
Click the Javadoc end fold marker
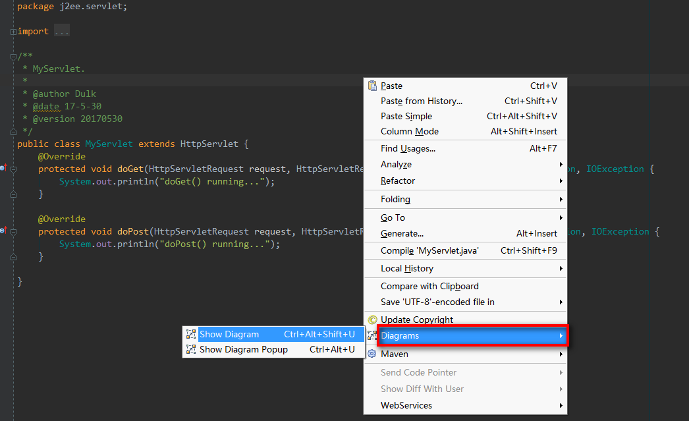tap(13, 131)
